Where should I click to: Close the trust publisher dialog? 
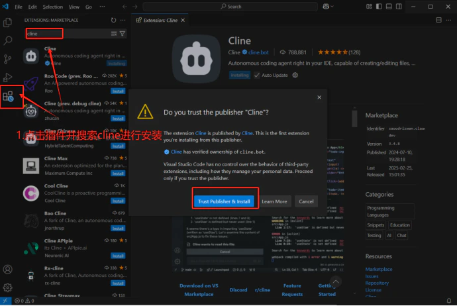coord(319,97)
